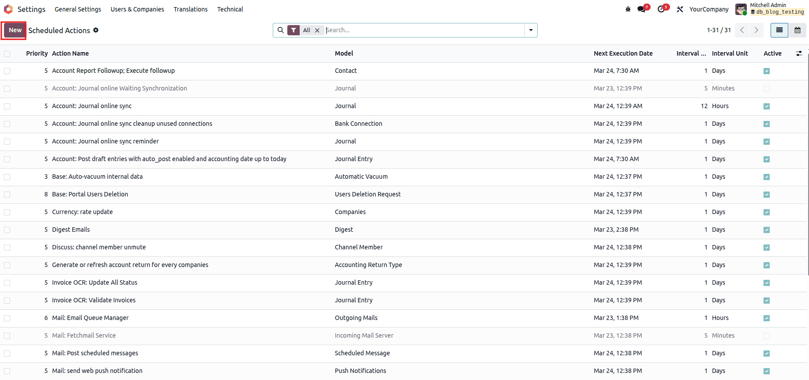Select the Currency: rate update row checkbox

tap(7, 212)
